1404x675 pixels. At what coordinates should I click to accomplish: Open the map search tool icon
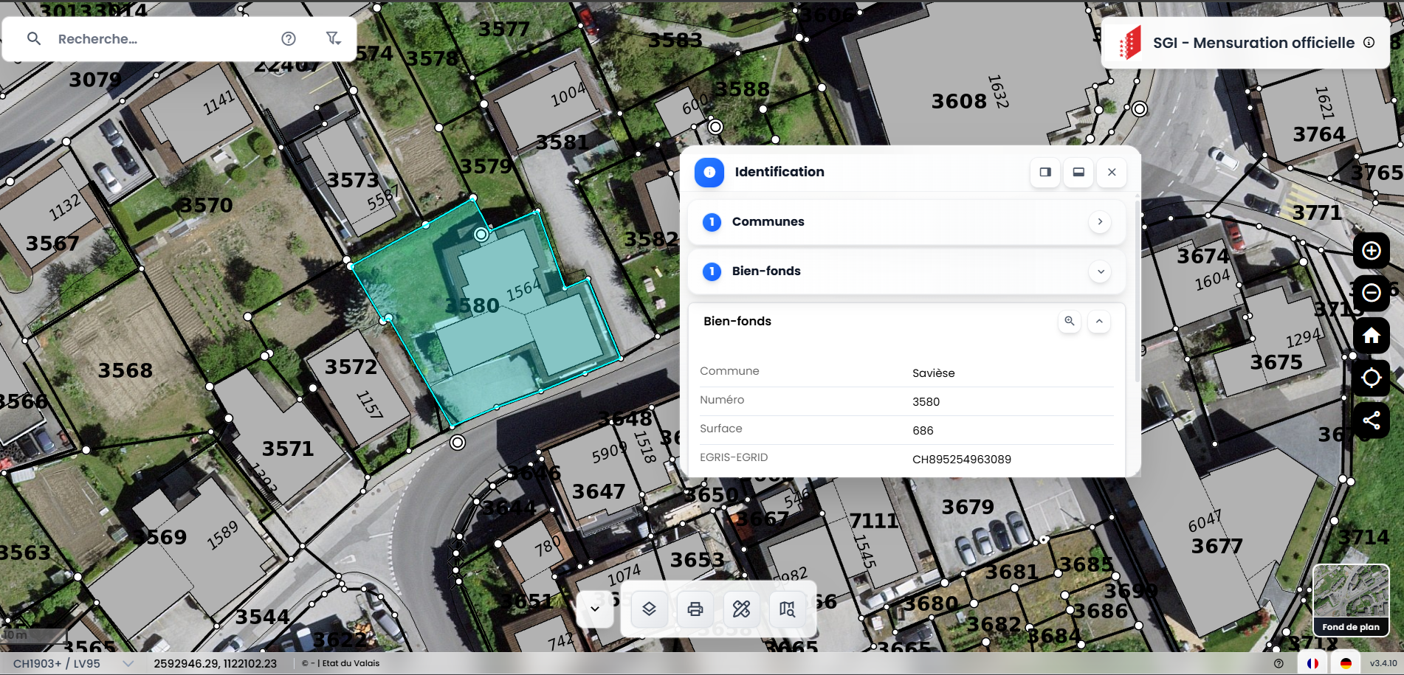(x=787, y=609)
